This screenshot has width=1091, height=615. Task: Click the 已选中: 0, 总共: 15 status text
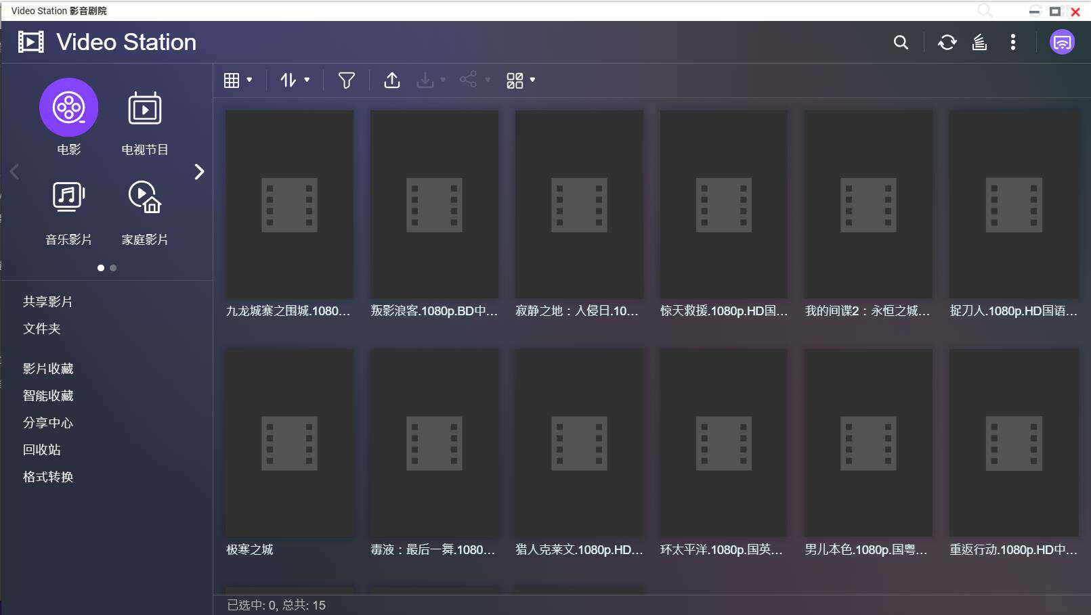pyautogui.click(x=276, y=606)
